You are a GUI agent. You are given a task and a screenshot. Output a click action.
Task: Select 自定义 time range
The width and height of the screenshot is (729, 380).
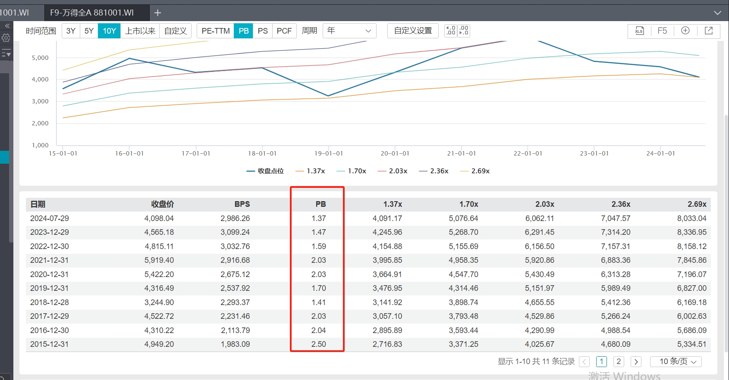point(175,31)
